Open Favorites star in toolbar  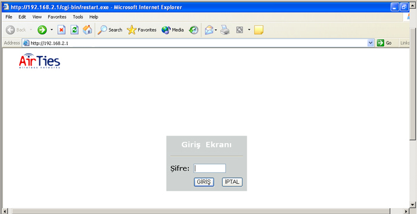tap(142, 30)
